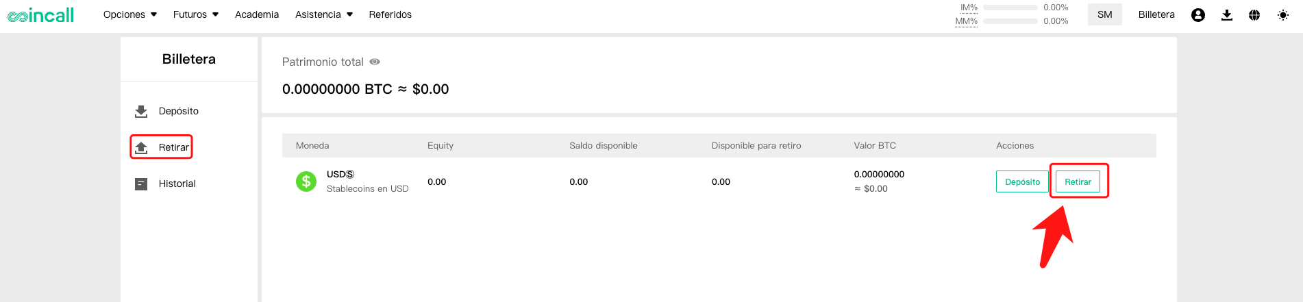Click the Depósito download icon in sidebar
The image size is (1303, 302).
coord(141,111)
